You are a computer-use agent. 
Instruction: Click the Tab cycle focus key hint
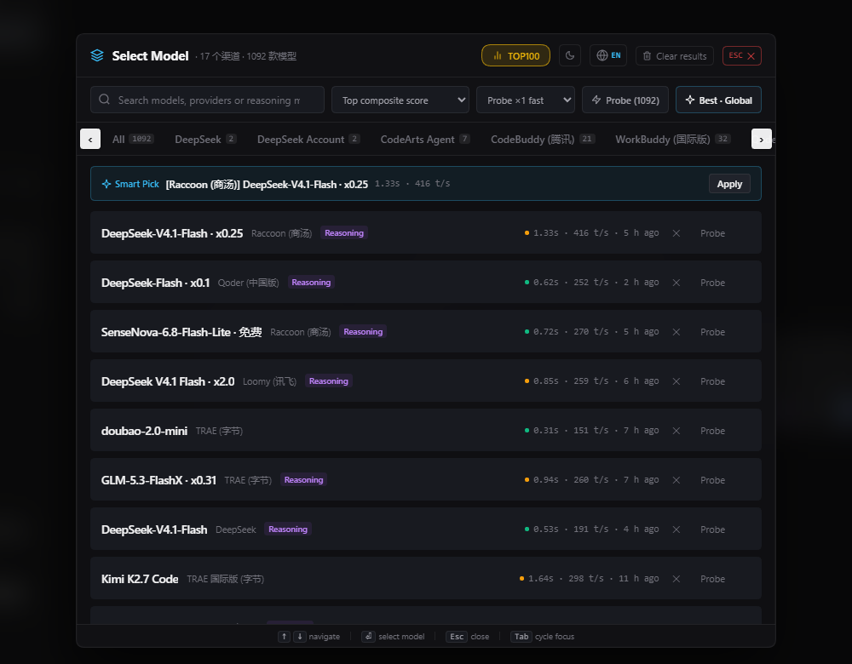pos(521,636)
